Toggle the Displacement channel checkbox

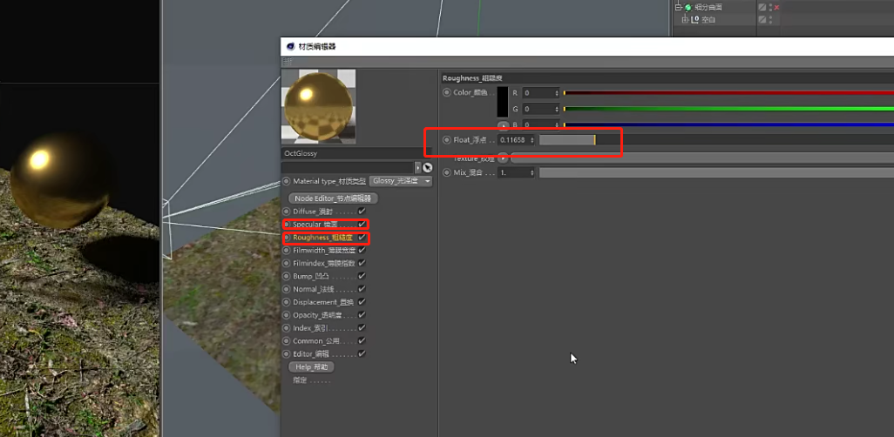point(362,301)
